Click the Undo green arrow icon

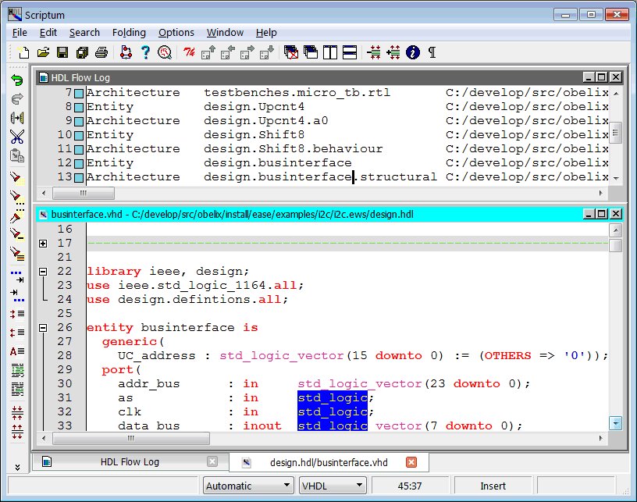(16, 80)
